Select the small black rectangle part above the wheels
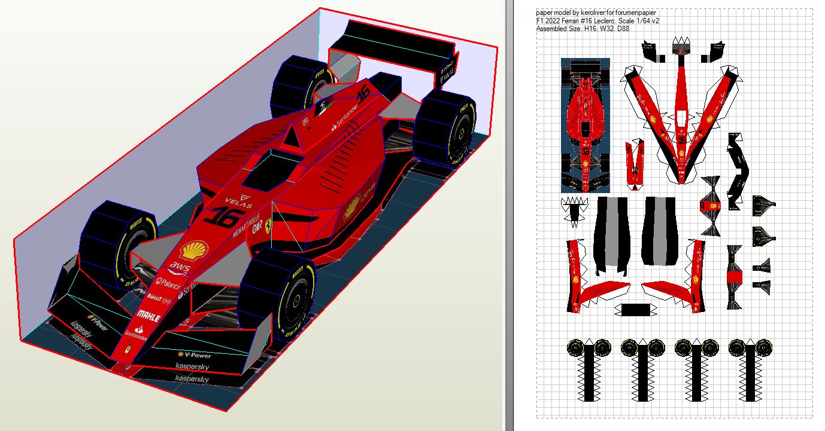Viewport: 825px width, 431px height. [635, 310]
